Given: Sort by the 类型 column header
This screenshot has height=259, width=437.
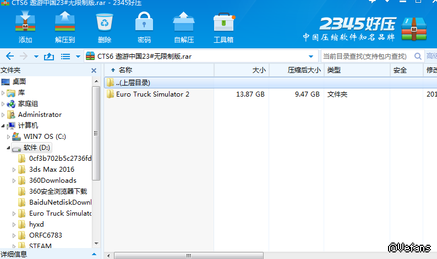Looking at the screenshot, I should 357,70.
